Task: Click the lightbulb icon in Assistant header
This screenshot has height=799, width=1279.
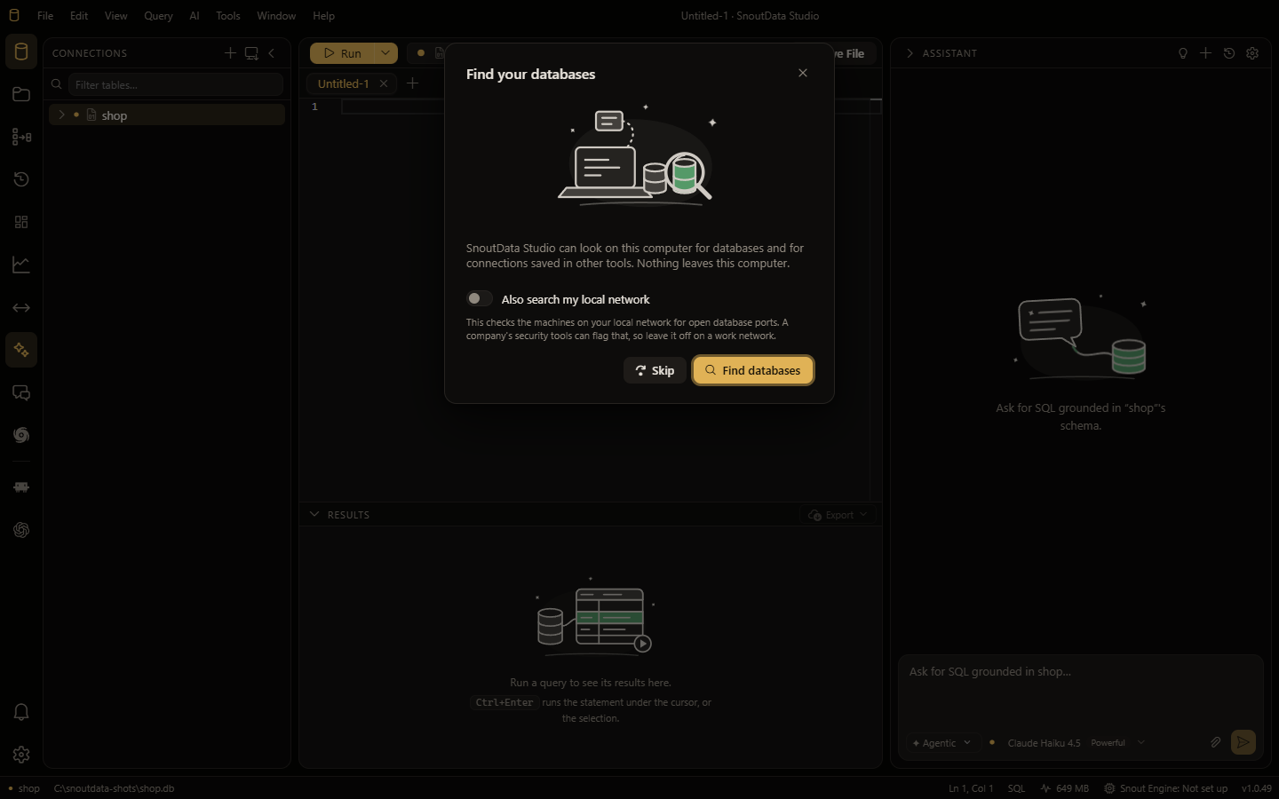Action: click(1183, 53)
